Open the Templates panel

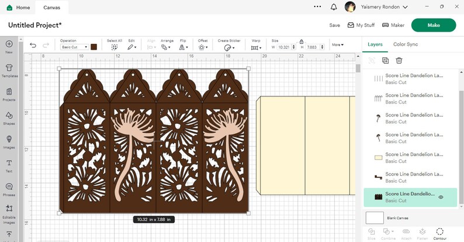pyautogui.click(x=9, y=71)
